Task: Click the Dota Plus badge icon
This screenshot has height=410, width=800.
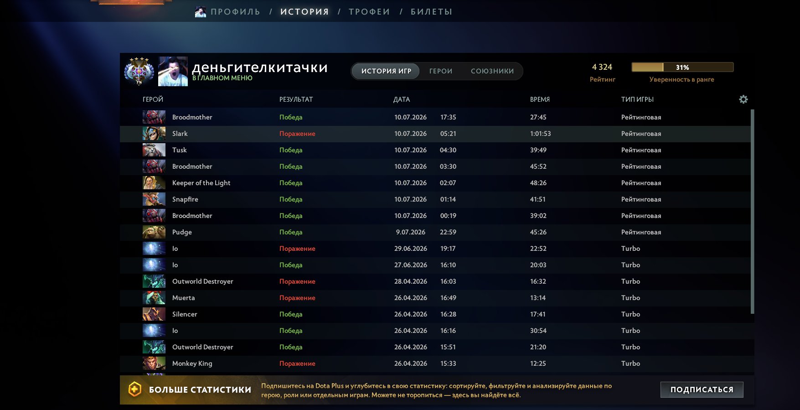Action: [x=135, y=389]
